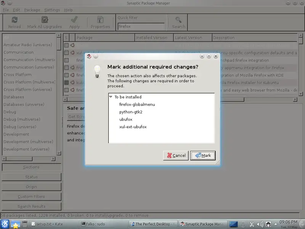The width and height of the screenshot is (305, 229).
Task: Open the Help menu
Action: 69,10
